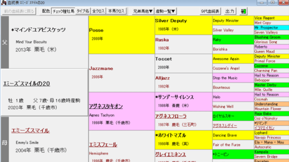Click Mint Copy cell
The image size is (289, 162).
click(x=271, y=23)
